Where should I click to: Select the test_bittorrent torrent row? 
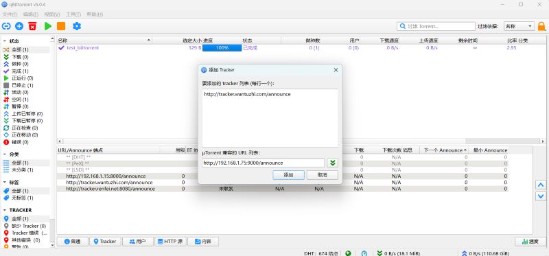pos(301,47)
